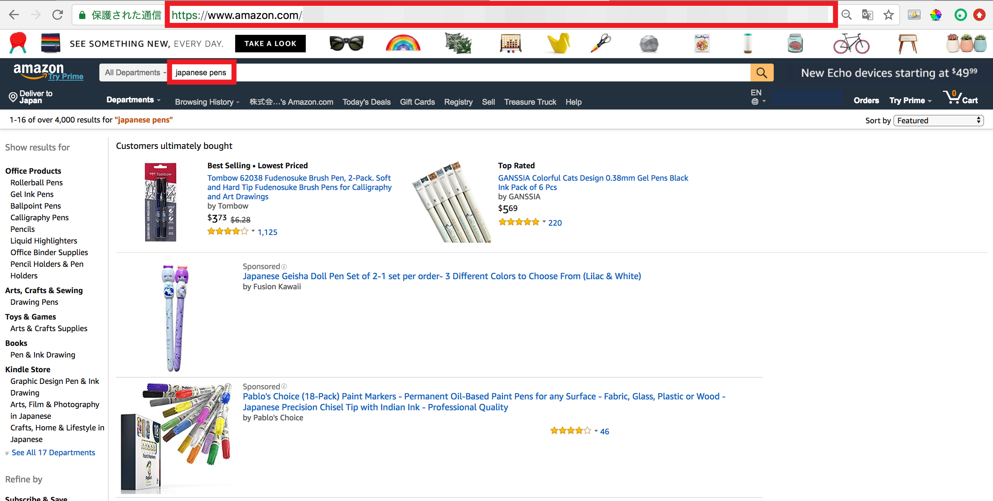Click the bicycle image in banner

(x=851, y=43)
